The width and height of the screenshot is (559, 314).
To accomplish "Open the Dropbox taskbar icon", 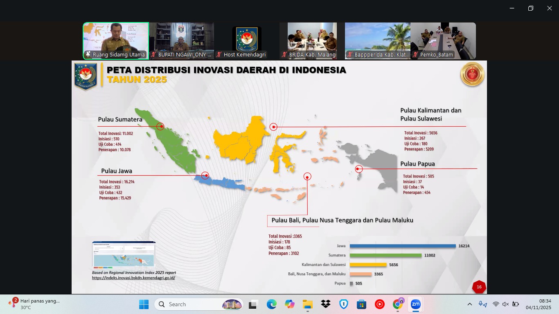I will [326, 304].
